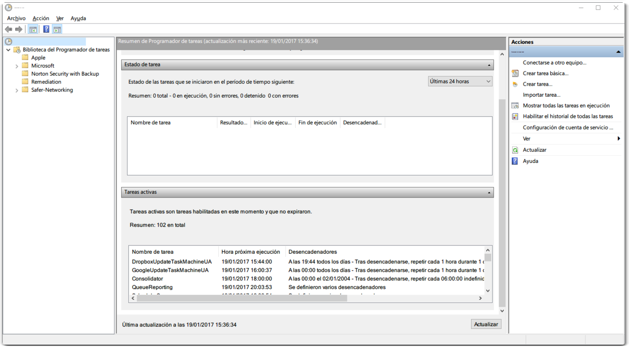
Task: Select the DropboxUpdateTaskMachineUA task row
Action: pos(172,262)
